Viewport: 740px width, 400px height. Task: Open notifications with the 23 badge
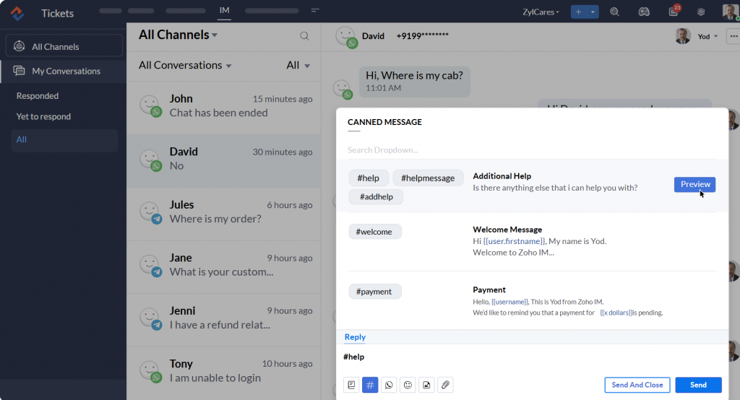[x=674, y=12]
